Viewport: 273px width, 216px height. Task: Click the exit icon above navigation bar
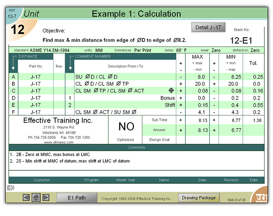(11, 187)
